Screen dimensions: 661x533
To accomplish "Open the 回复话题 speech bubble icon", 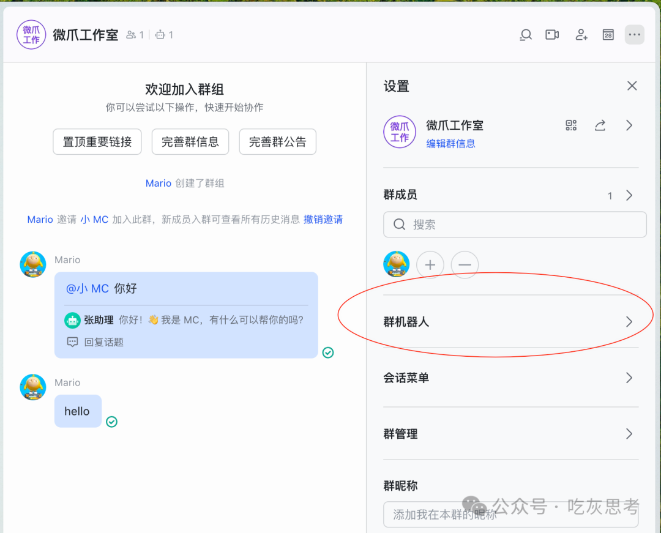I will tap(74, 341).
